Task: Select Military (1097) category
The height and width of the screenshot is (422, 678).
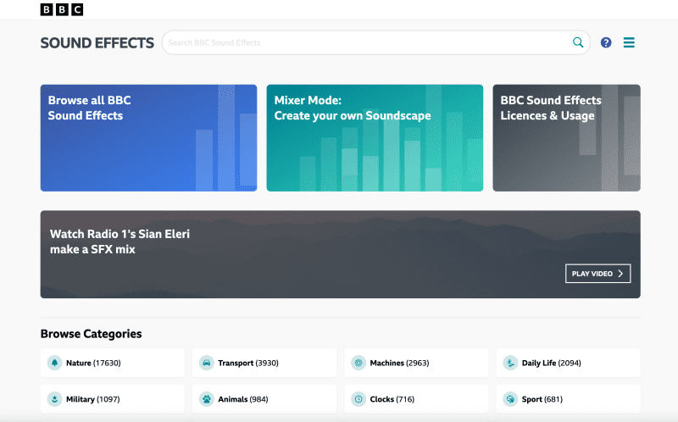Action: coord(113,399)
